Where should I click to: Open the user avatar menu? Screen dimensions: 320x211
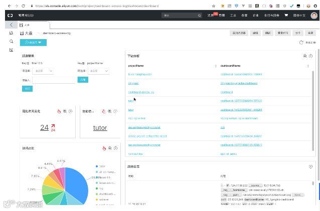[x=314, y=16]
